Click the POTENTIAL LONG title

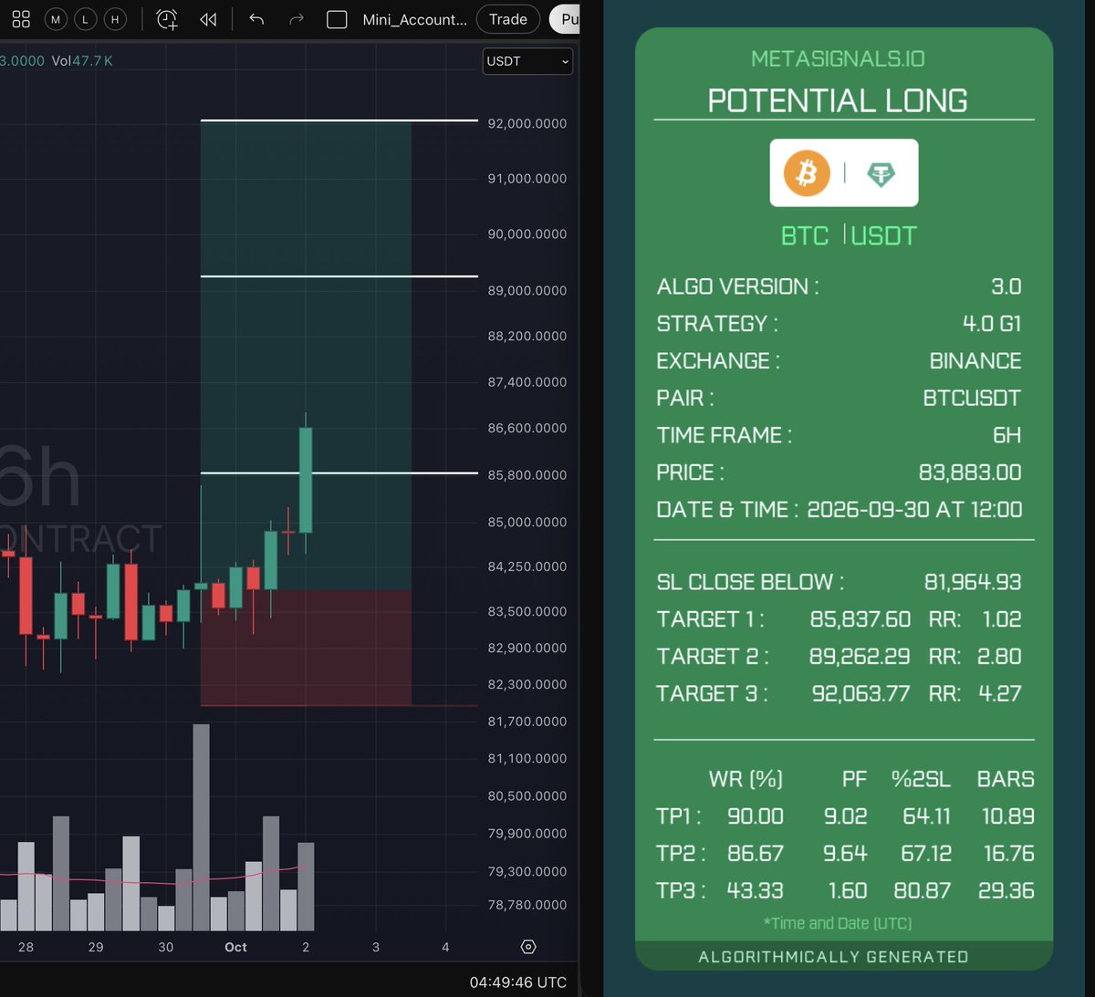838,100
